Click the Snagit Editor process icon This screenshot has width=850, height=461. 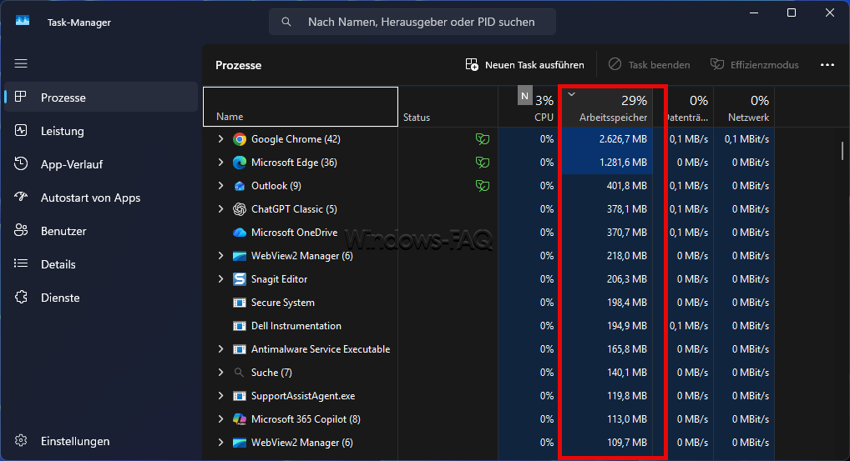click(x=239, y=279)
